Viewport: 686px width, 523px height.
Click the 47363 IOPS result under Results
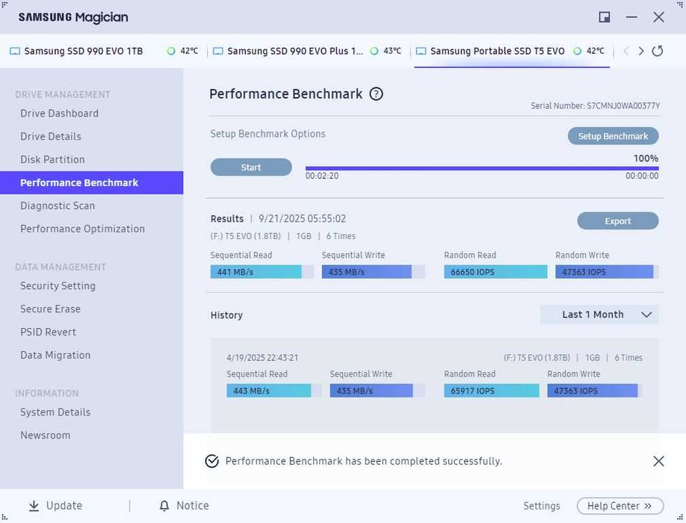(x=607, y=272)
